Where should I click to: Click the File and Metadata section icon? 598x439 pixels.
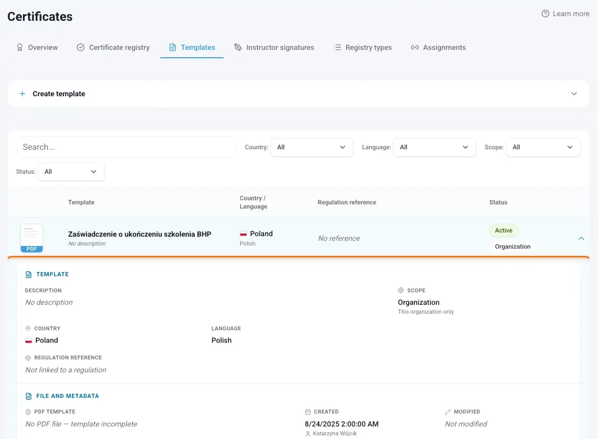pyautogui.click(x=29, y=396)
